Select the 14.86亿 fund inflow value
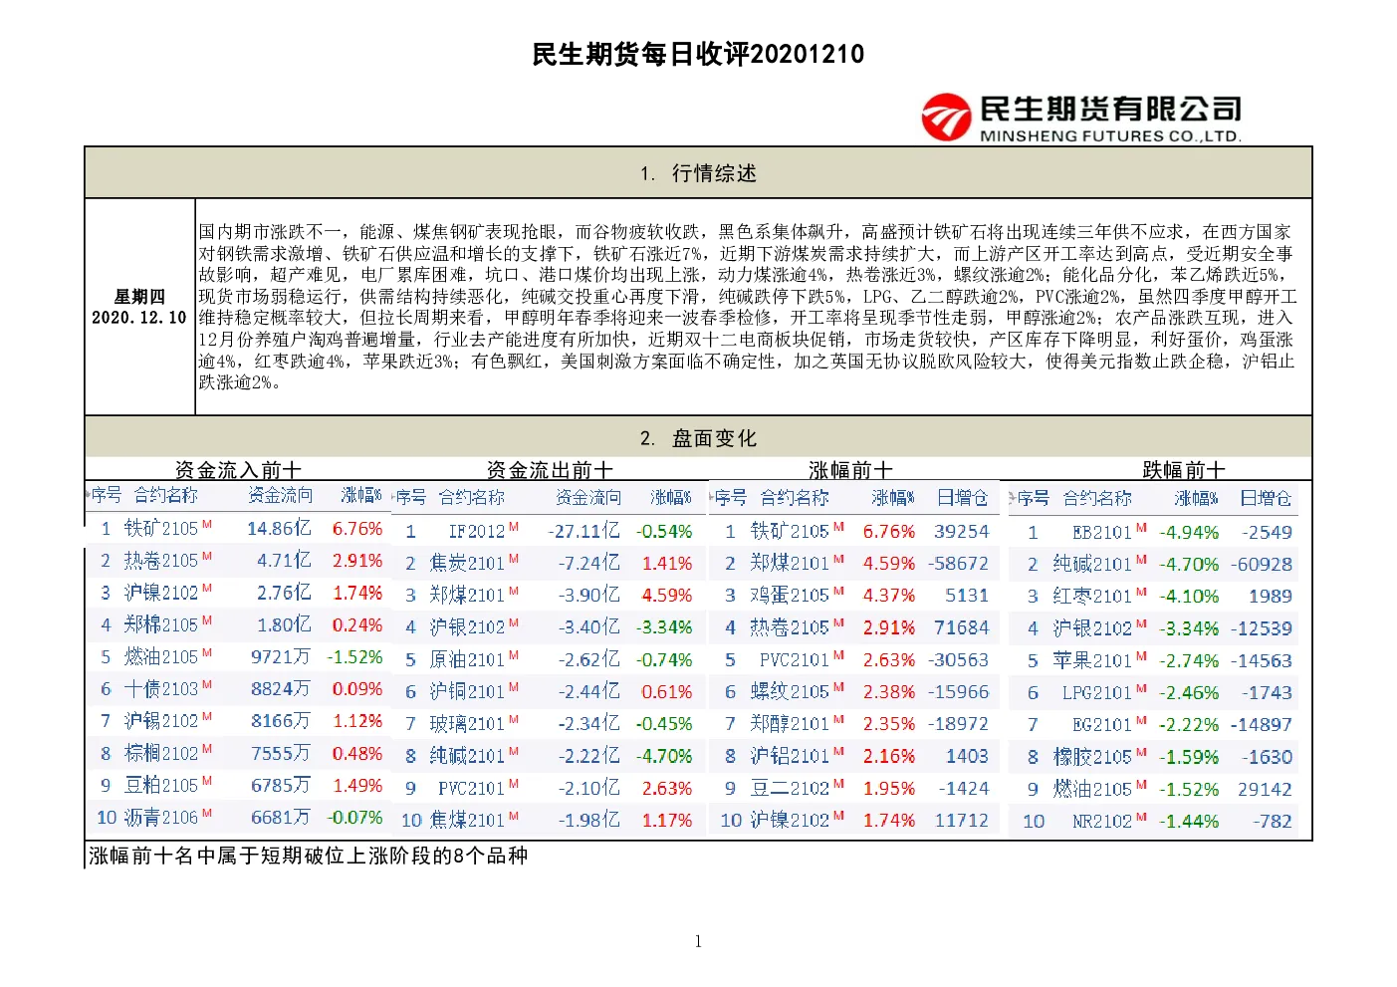Viewport: 1397px width, 987px height. click(279, 529)
